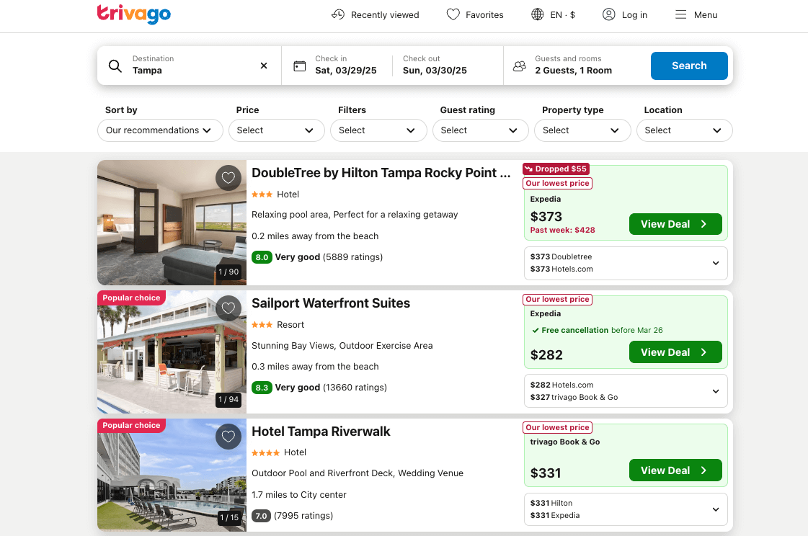This screenshot has width=808, height=536.
Task: Open the Price filter dropdown
Action: pyautogui.click(x=276, y=130)
